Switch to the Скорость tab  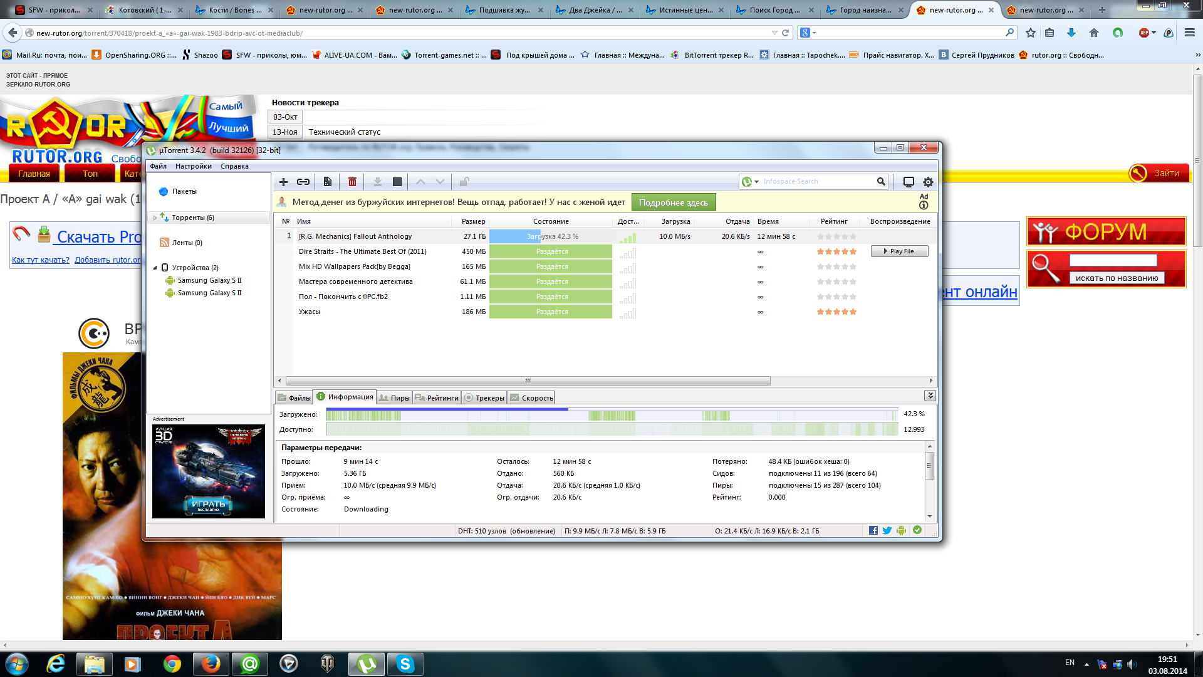click(x=531, y=397)
